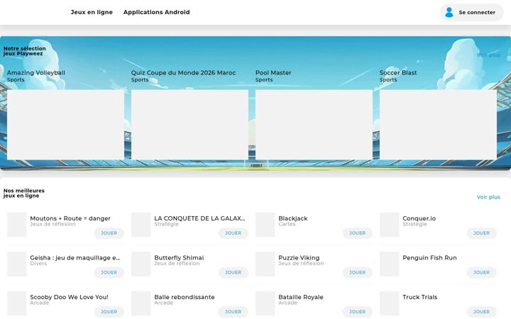Open the Quiz Coupe du Monde 2026 Maroc thumbnail
511x319 pixels.
point(189,125)
